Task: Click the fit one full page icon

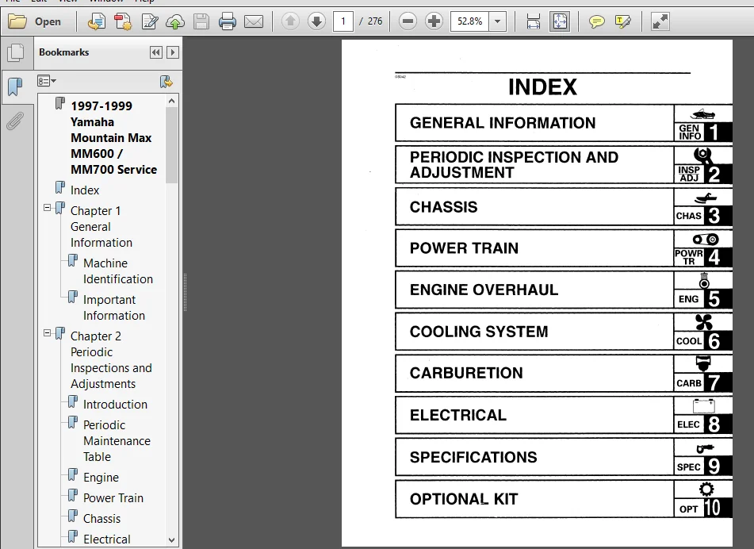Action: click(561, 21)
